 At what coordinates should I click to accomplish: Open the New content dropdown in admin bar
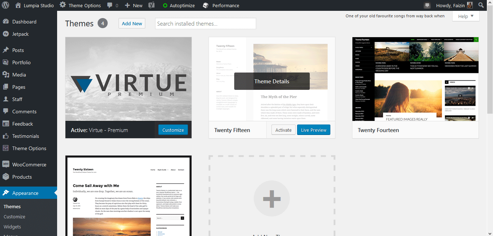coord(134,5)
